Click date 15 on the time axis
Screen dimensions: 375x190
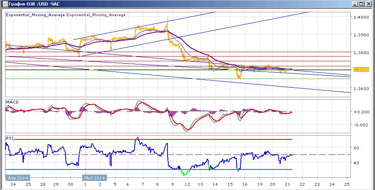point(230,184)
